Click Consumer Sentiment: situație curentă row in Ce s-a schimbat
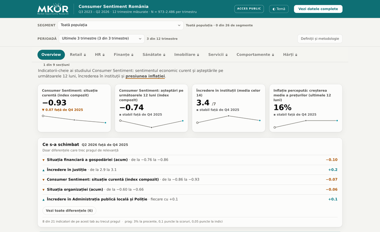Viewport: 380px width, 232px height. tap(190, 180)
